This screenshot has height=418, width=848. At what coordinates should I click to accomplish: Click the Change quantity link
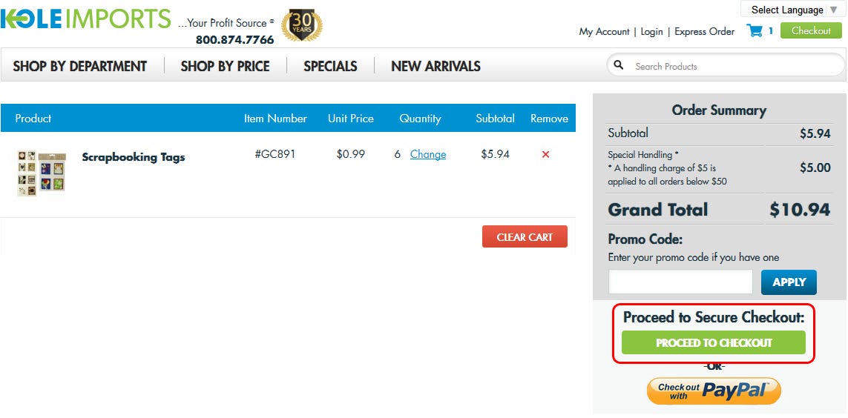click(x=428, y=154)
